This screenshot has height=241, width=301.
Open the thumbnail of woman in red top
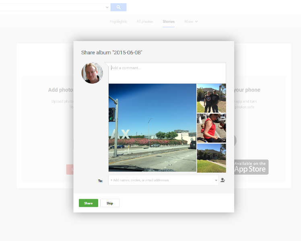[x=211, y=128]
